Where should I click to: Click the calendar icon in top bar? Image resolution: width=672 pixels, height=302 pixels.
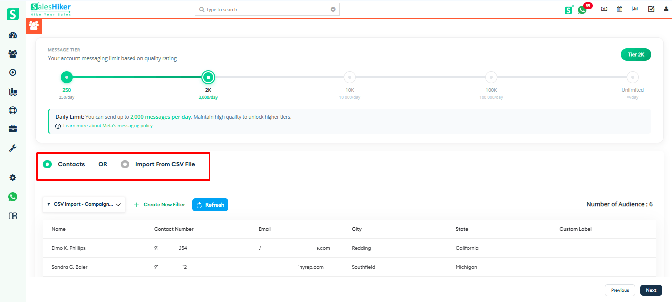[x=619, y=9]
